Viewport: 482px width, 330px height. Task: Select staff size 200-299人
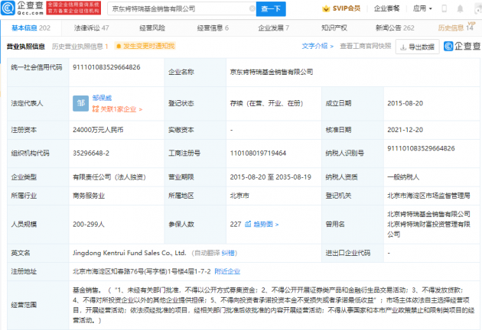pyautogui.click(x=89, y=224)
